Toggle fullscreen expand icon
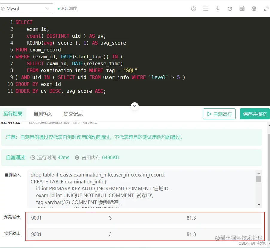This screenshot has width=270, height=248. (266, 9)
